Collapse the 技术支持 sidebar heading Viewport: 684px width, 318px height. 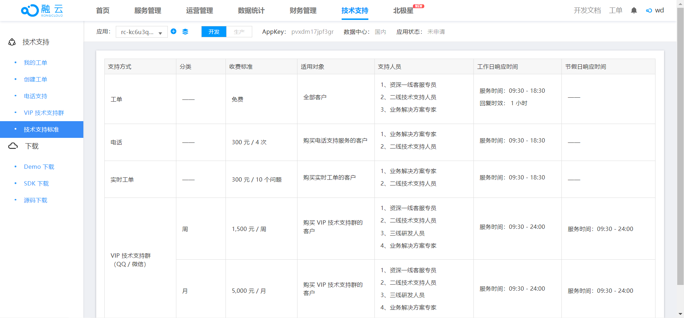pyautogui.click(x=36, y=42)
